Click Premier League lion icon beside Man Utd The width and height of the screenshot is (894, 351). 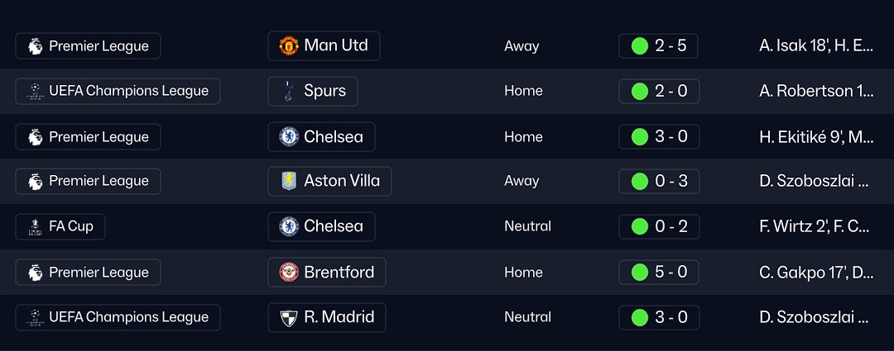(35, 46)
